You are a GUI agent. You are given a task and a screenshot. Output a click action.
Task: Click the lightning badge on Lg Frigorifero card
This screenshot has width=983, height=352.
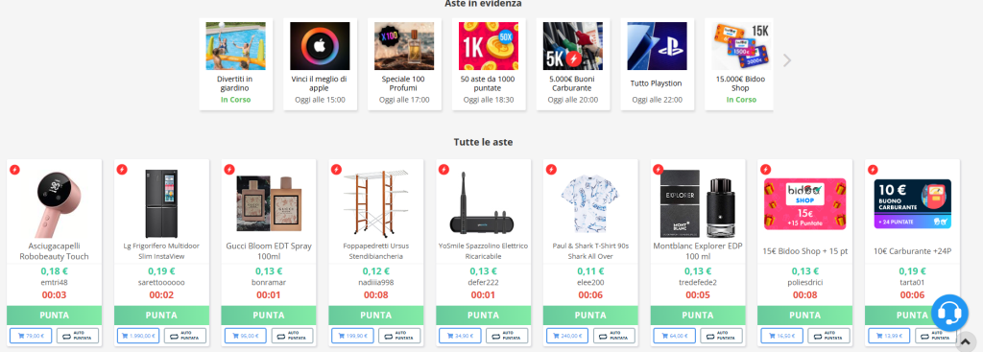[122, 169]
